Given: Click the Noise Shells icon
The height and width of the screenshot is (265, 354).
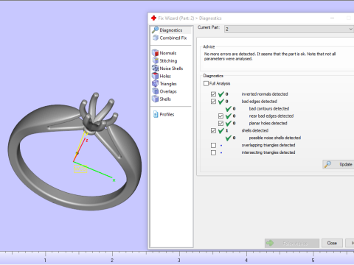Looking at the screenshot, I should (156, 68).
